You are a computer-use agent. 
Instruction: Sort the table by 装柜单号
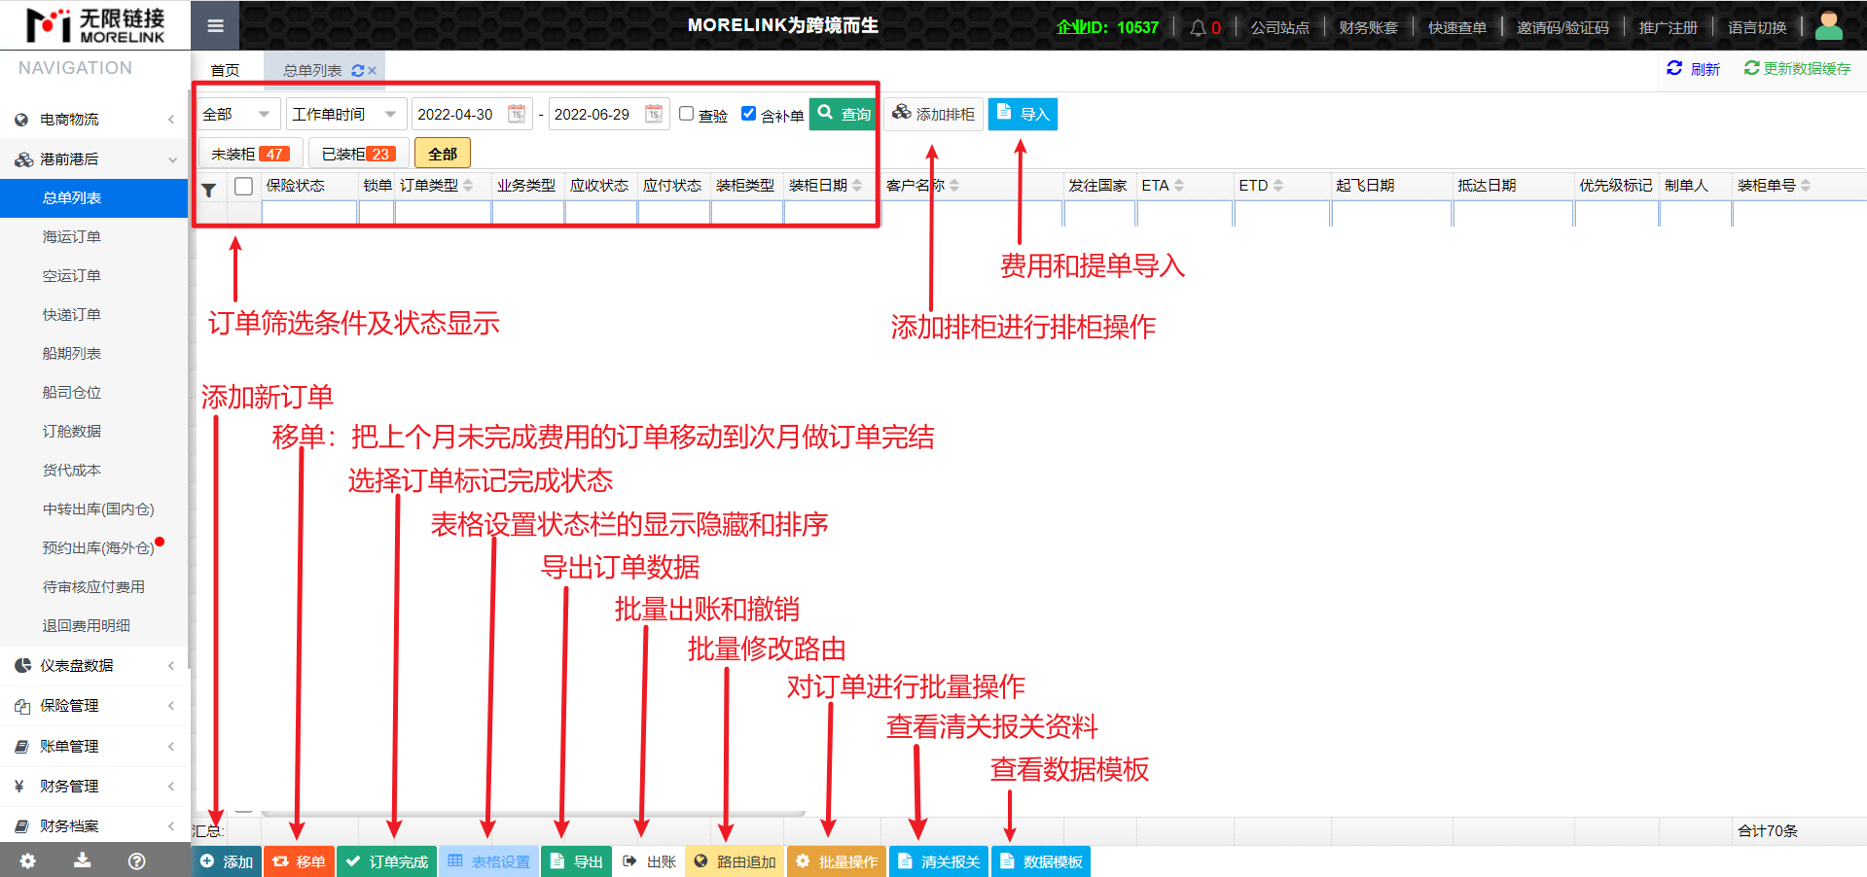(1806, 185)
